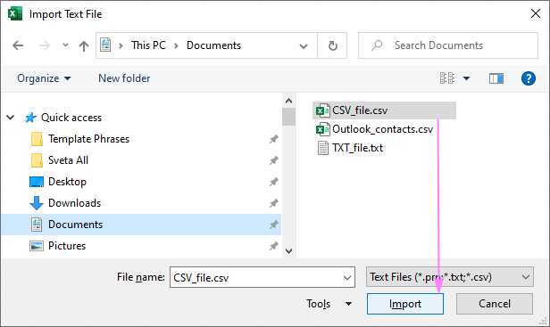The image size is (550, 327).
Task: Go back with the left arrow
Action: (x=18, y=45)
